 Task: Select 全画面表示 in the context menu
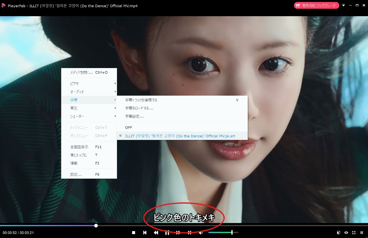click(89, 147)
